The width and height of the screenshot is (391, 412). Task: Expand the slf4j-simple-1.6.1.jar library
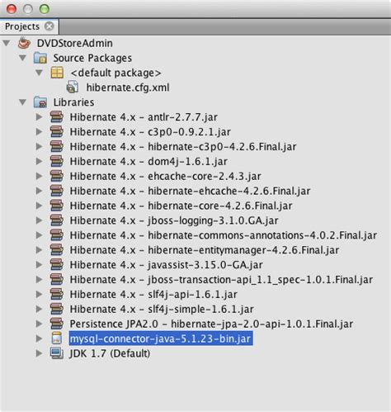click(39, 309)
